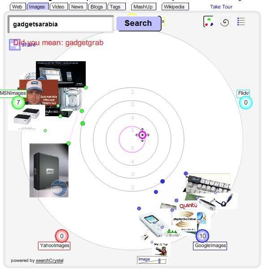
Task: Adjust the Image size slider
Action: tap(159, 261)
